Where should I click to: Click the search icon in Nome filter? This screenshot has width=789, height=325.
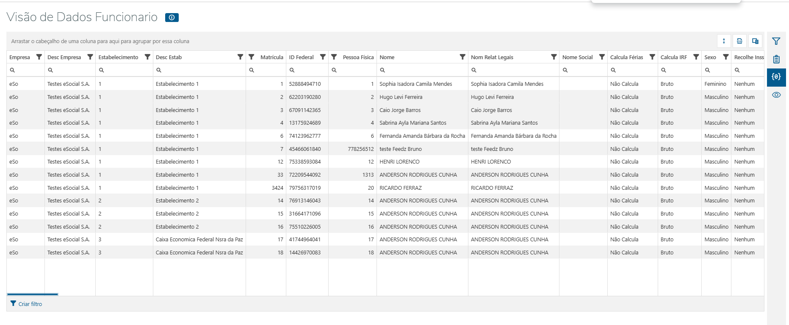pyautogui.click(x=382, y=70)
